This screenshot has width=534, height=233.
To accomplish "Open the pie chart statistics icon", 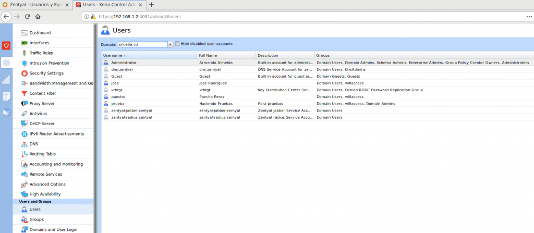I will 6,112.
